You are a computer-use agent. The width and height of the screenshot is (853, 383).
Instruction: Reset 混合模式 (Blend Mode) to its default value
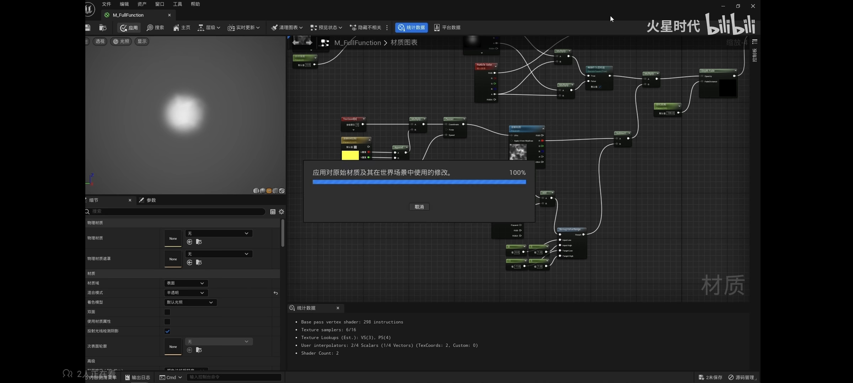pyautogui.click(x=275, y=293)
